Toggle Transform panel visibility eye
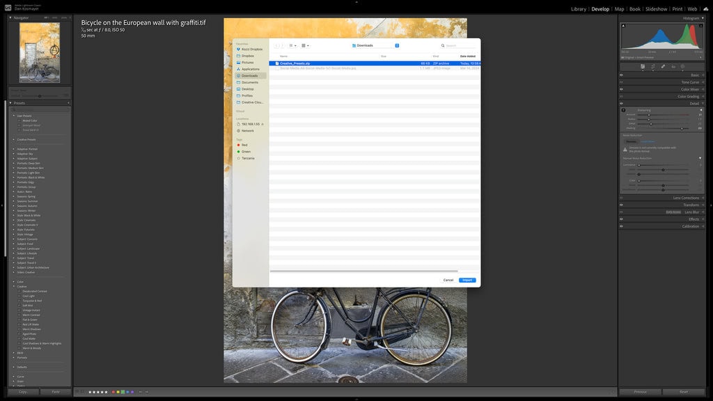 pyautogui.click(x=622, y=205)
